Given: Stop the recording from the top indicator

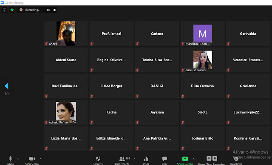Looking at the screenshot, I should tap(54, 10).
